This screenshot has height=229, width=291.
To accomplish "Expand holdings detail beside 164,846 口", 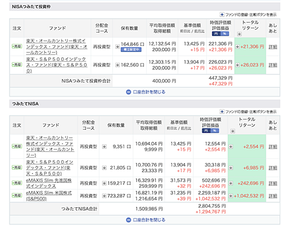I will [x=117, y=47].
